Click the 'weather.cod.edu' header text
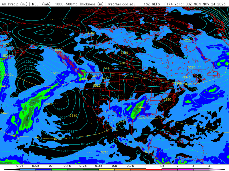The width and height of the screenshot is (229, 171). tap(122, 4)
